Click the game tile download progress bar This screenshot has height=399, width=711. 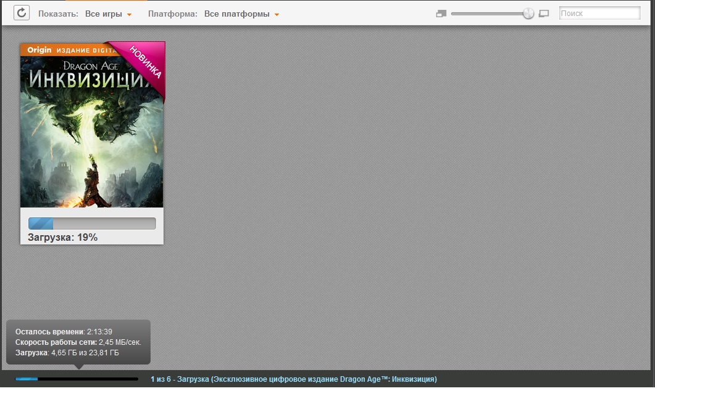[x=92, y=224]
